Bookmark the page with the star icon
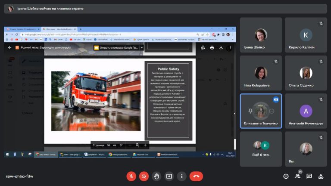Image resolution: width=331 pixels, height=186 pixels. point(207,34)
